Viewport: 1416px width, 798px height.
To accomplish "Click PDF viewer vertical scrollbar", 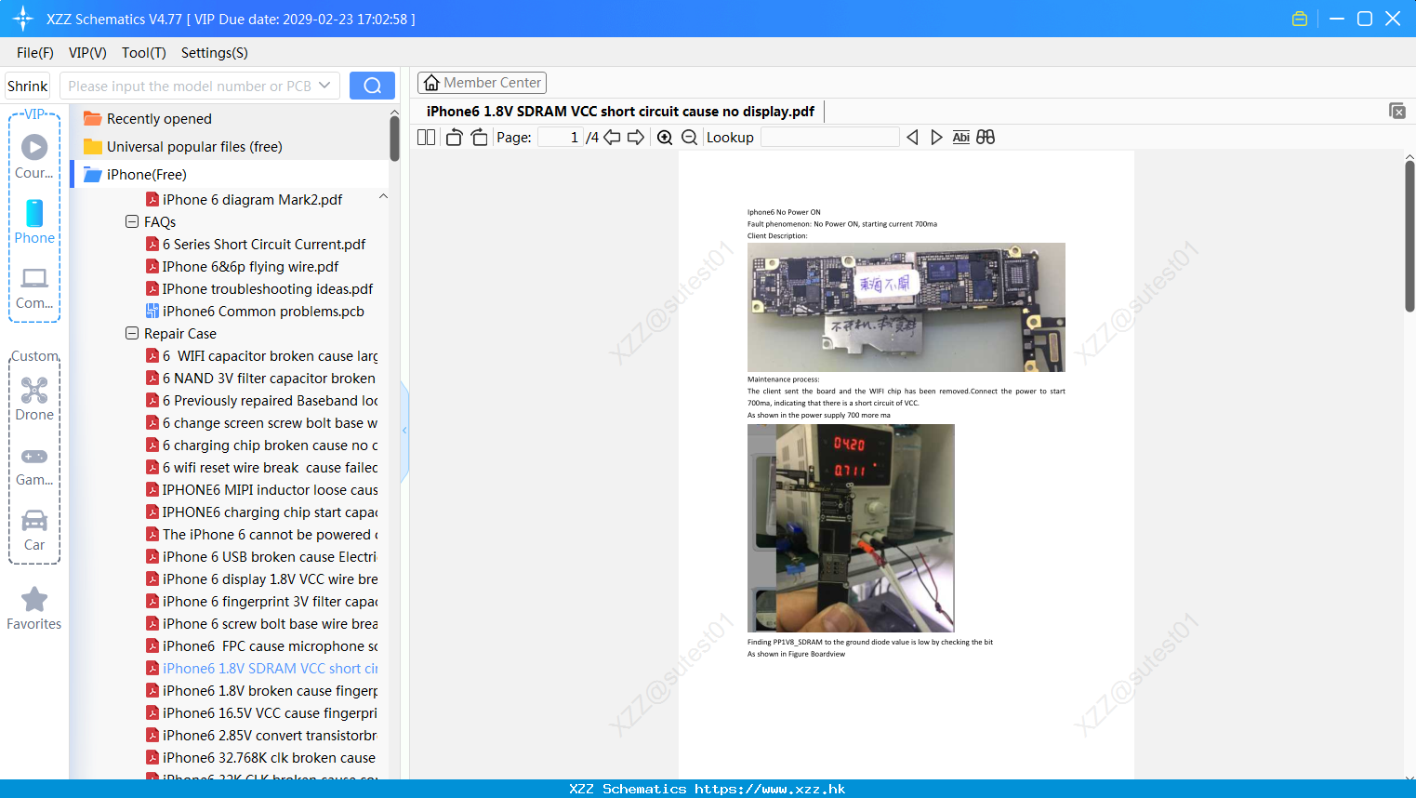I will pyautogui.click(x=1409, y=235).
